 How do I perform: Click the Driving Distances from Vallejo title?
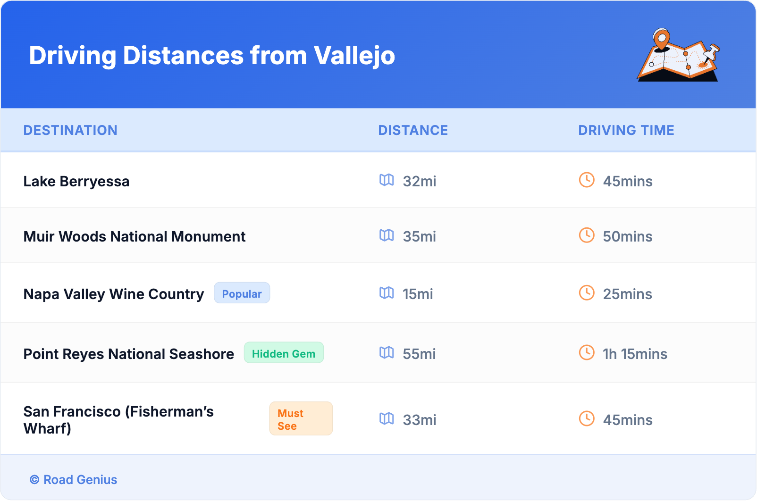pos(212,56)
